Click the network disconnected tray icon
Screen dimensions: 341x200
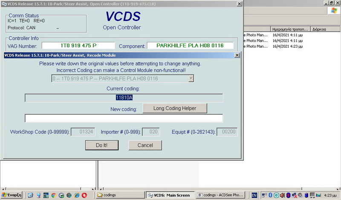pyautogui.click(x=294, y=195)
